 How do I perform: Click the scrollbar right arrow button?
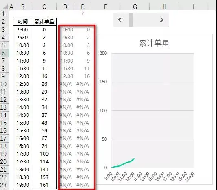[x=162, y=20]
